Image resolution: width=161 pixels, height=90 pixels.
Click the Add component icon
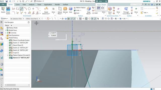click(x=142, y=13)
